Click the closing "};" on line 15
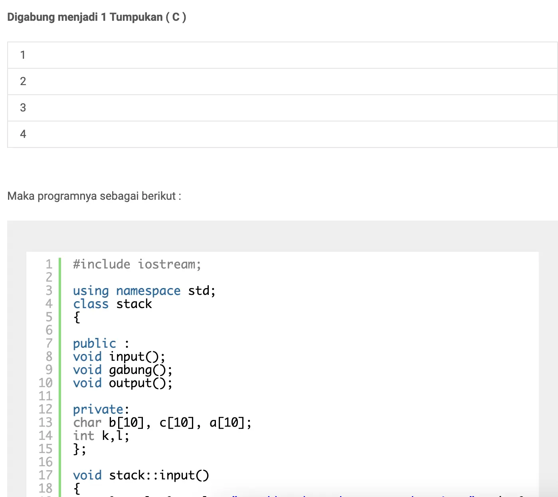The width and height of the screenshot is (558, 497). click(79, 449)
